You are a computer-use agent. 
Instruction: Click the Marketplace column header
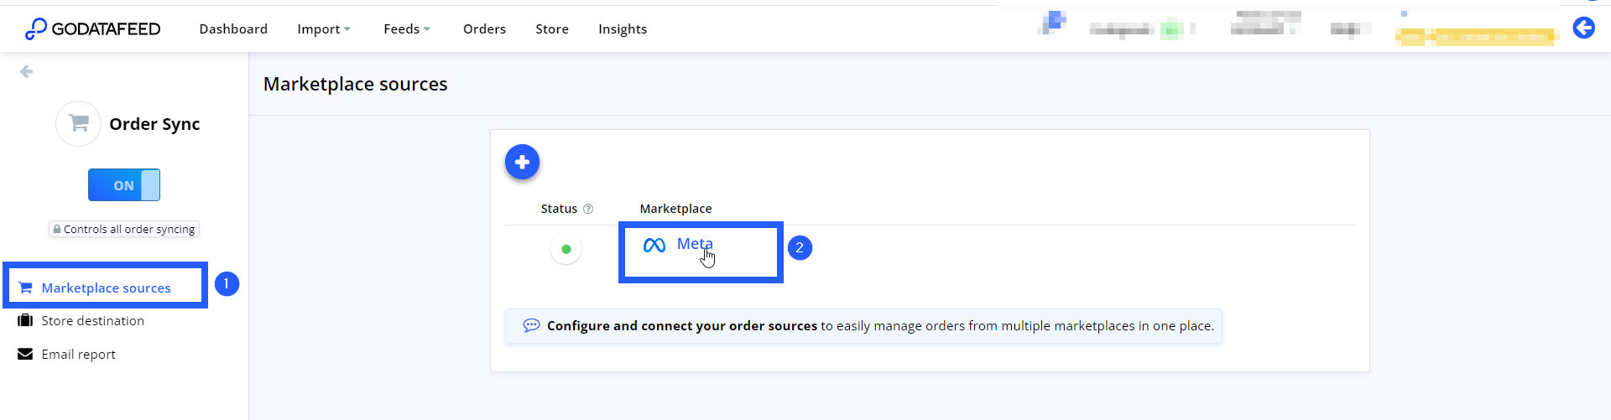point(675,209)
